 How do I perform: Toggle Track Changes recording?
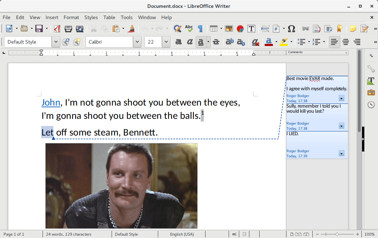(364, 29)
